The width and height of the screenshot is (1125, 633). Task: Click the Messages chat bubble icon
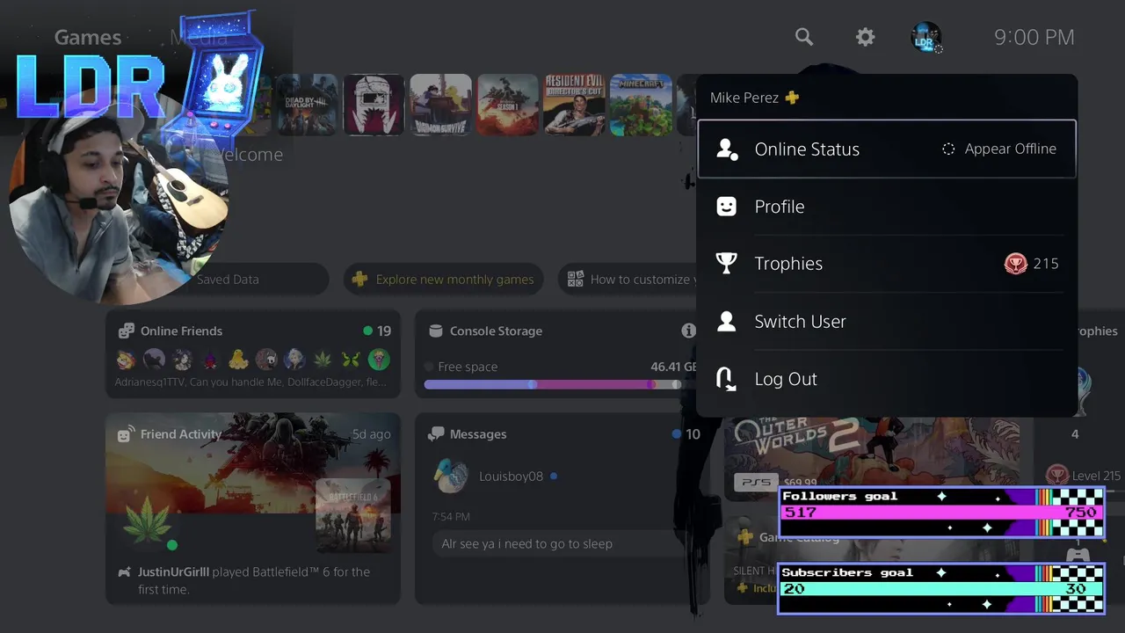tap(435, 434)
